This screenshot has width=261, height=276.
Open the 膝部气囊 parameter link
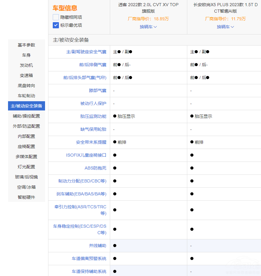click(x=97, y=90)
